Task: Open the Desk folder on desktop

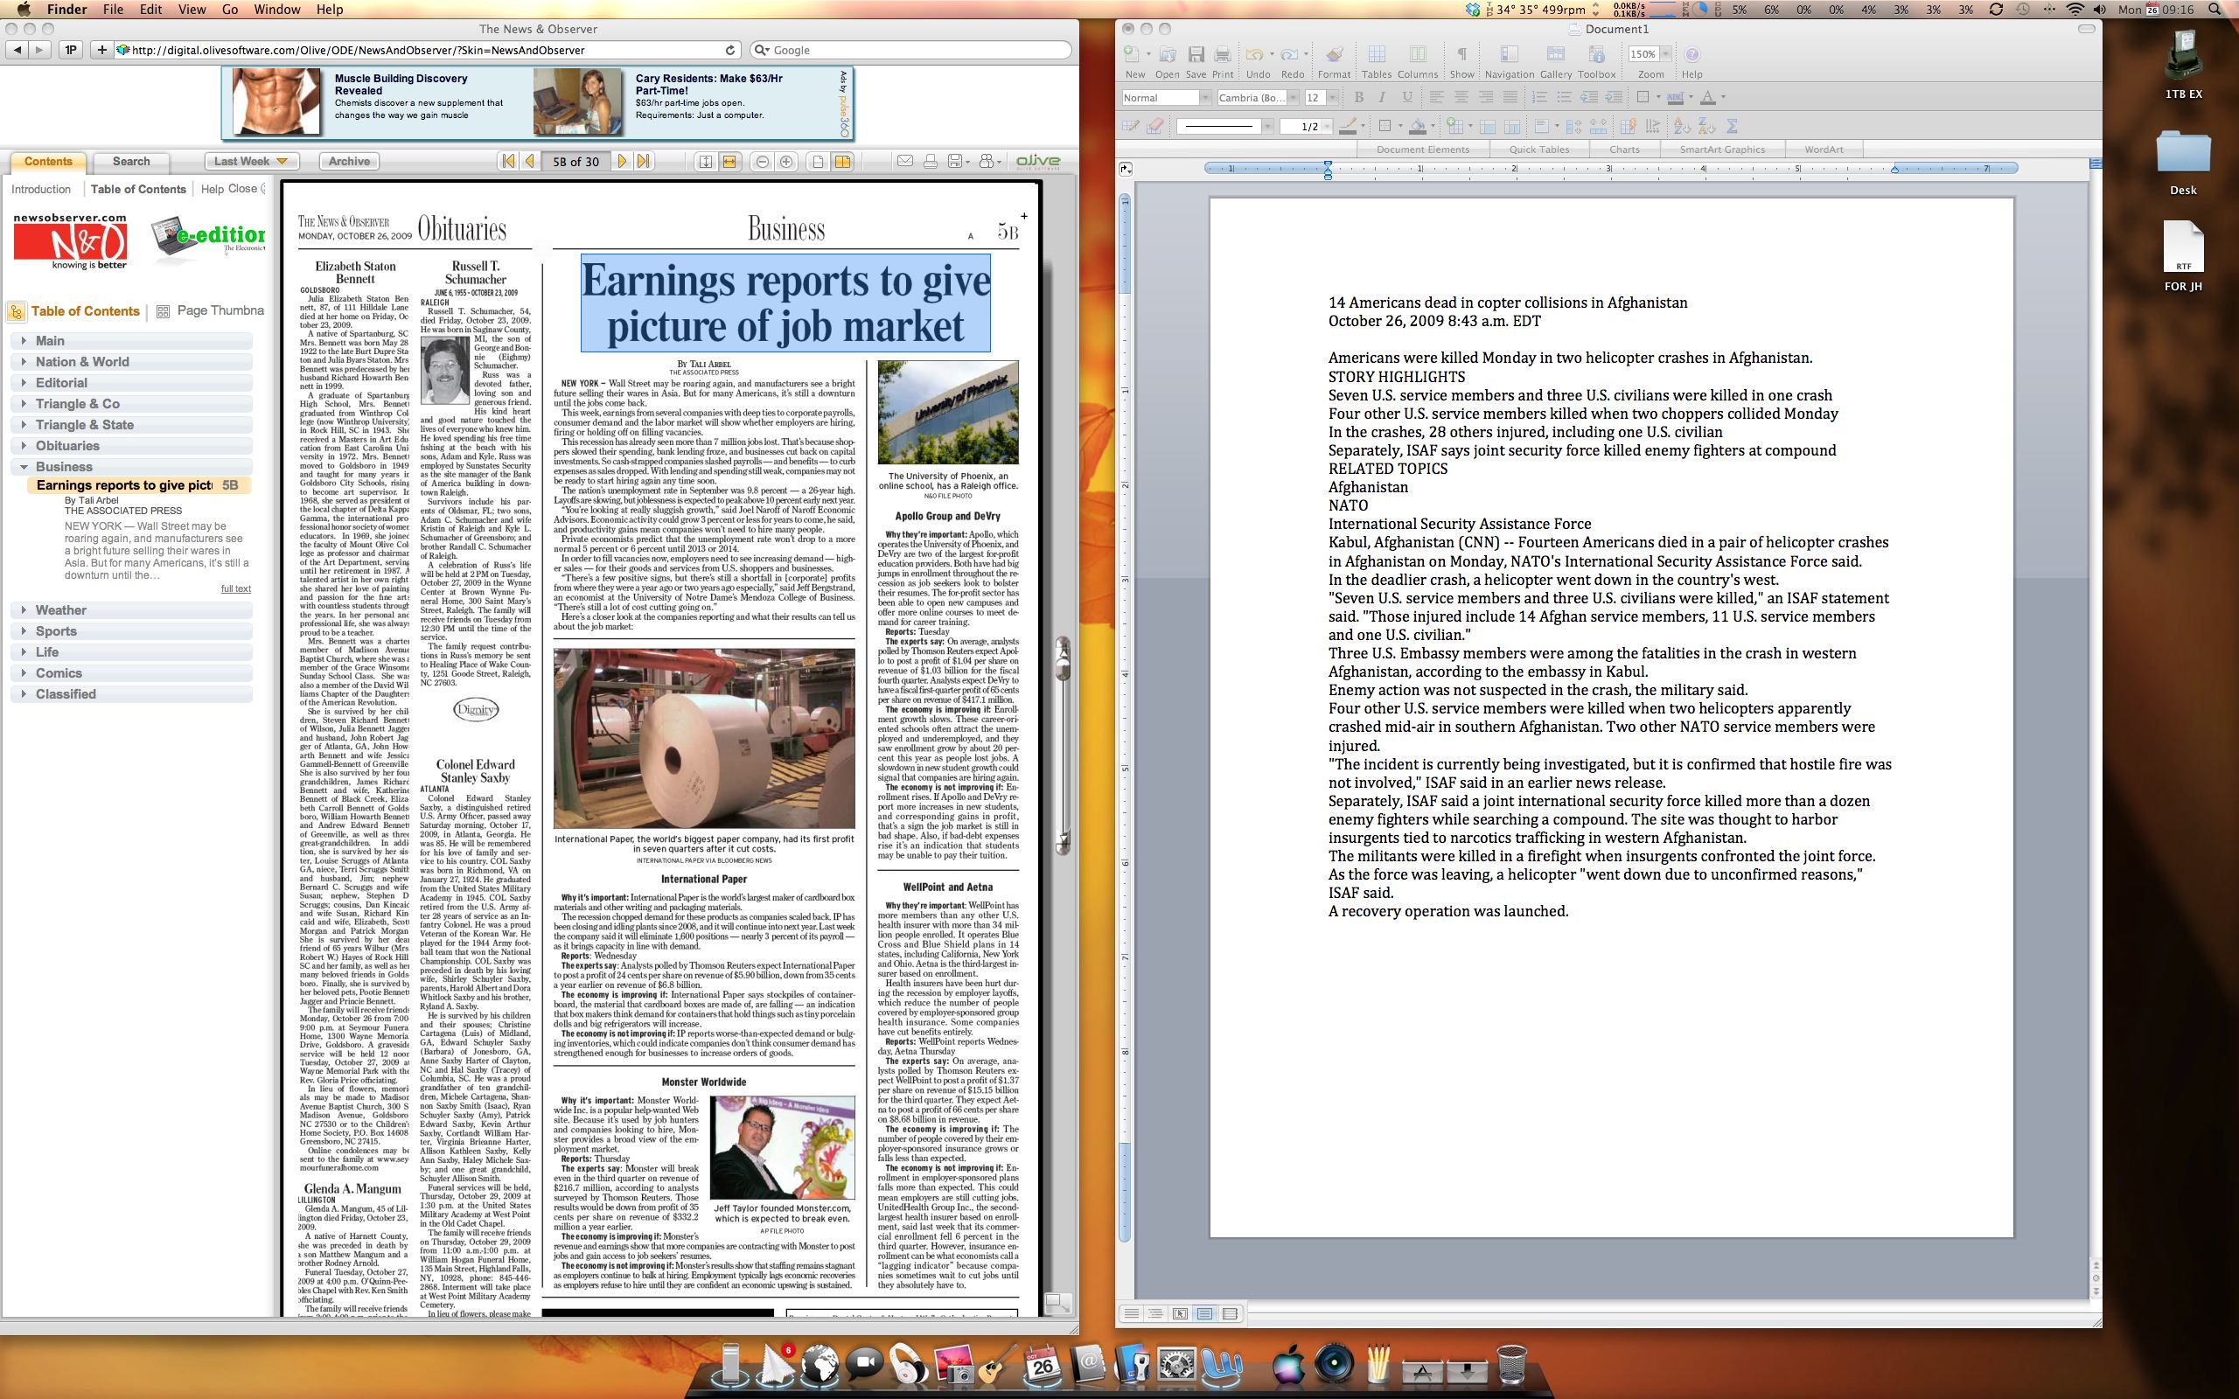Action: click(2184, 163)
